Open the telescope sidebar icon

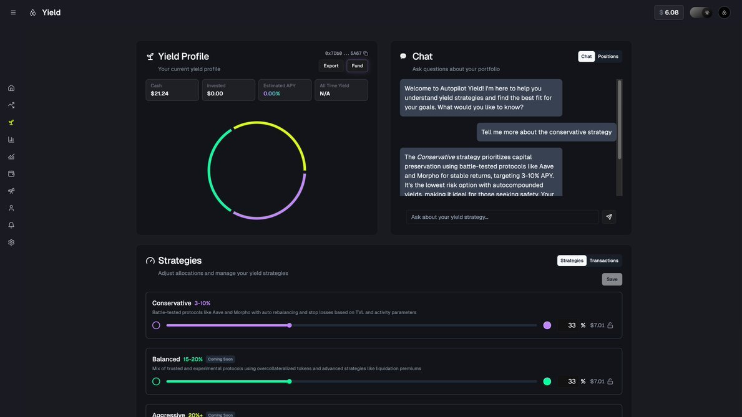[11, 191]
